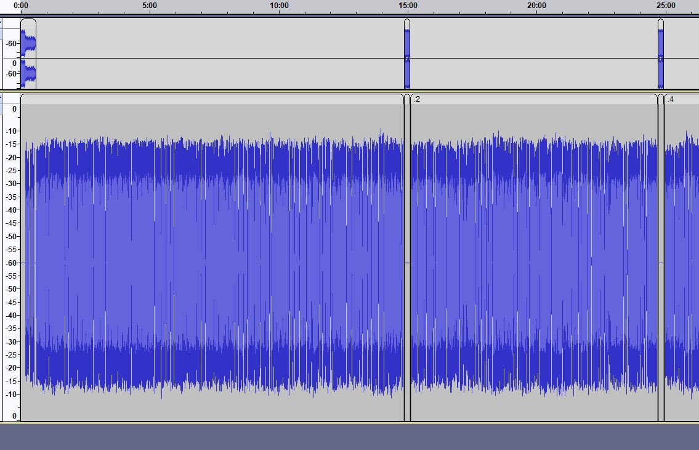699x450 pixels.
Task: Click the handle bar of the first long clip
Action: 212,99
